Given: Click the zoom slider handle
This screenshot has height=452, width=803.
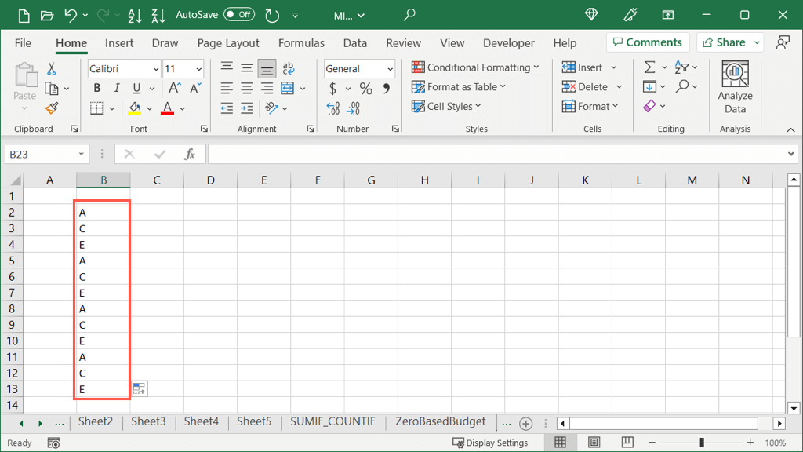Looking at the screenshot, I should pos(702,443).
